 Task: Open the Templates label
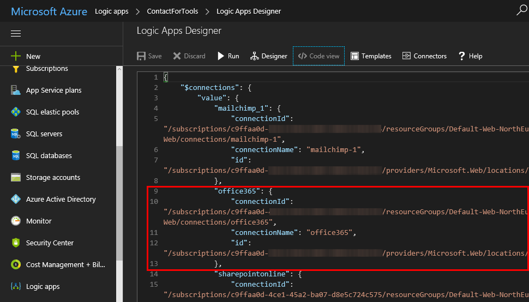coord(376,56)
